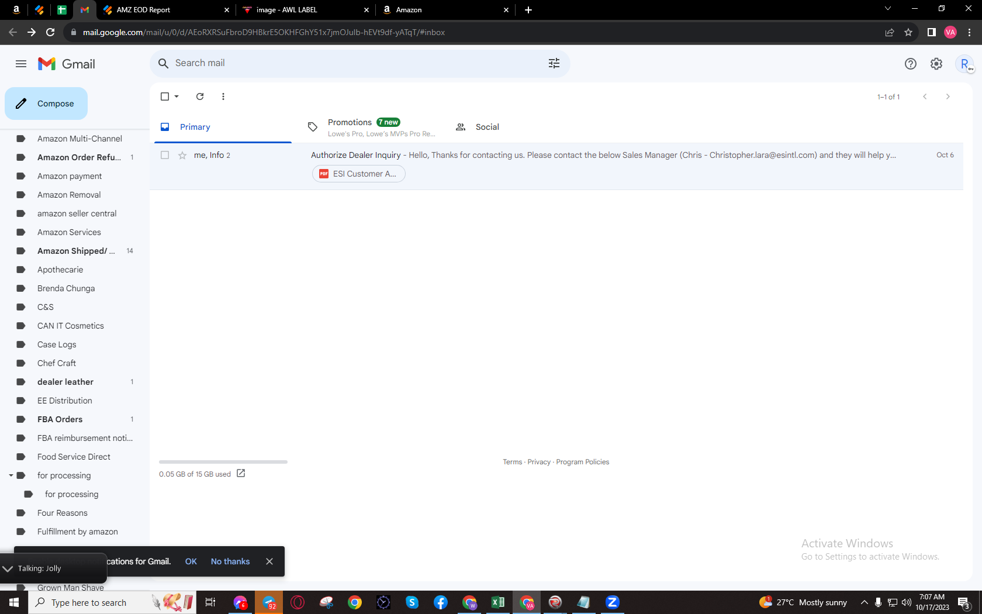Open Gmail Settings gear
Image resolution: width=982 pixels, height=614 pixels.
[936, 64]
